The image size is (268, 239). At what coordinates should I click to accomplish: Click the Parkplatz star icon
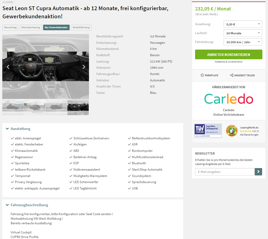click(202, 75)
